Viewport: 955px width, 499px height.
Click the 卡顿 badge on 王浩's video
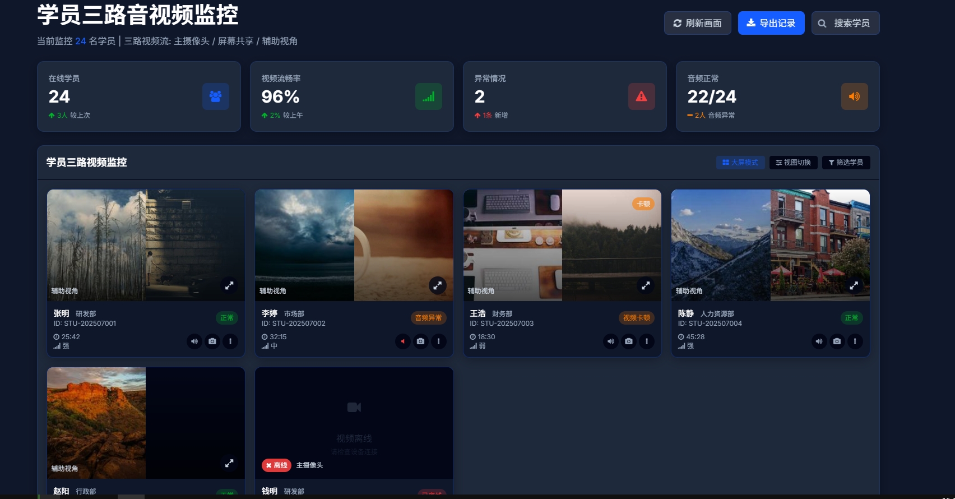pos(643,204)
